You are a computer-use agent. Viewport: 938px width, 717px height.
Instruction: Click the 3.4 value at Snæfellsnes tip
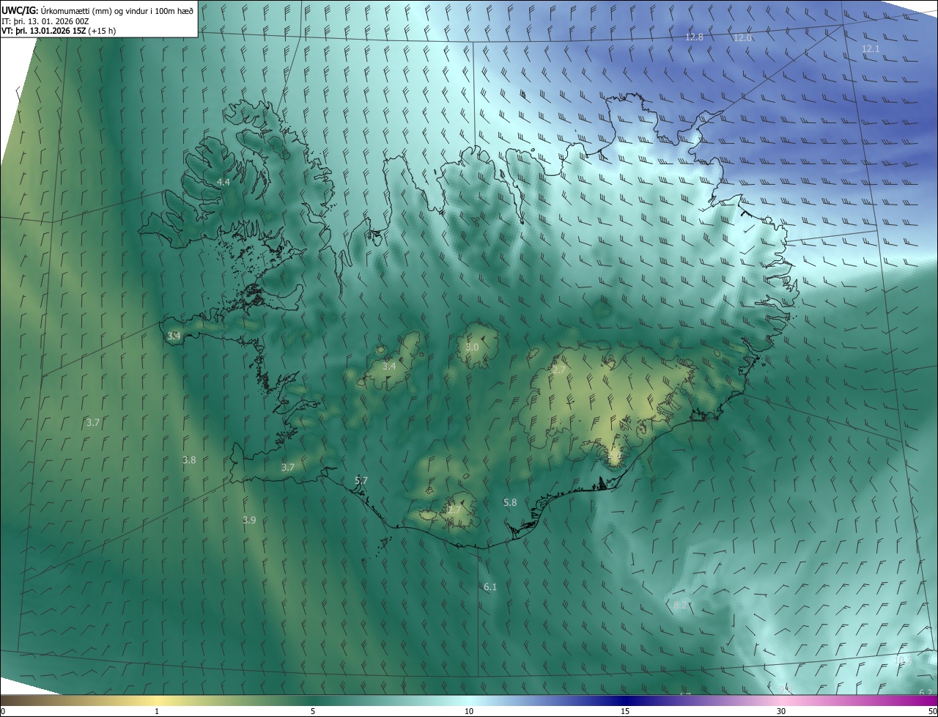point(174,336)
